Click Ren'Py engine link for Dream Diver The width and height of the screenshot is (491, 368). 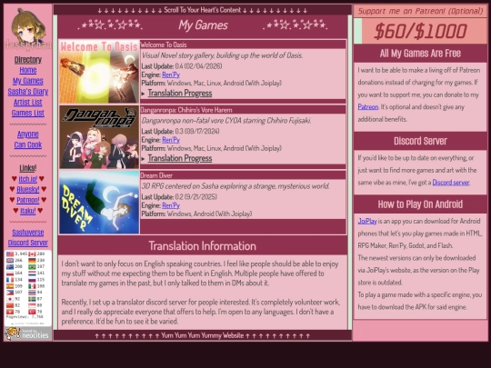pyautogui.click(x=171, y=205)
